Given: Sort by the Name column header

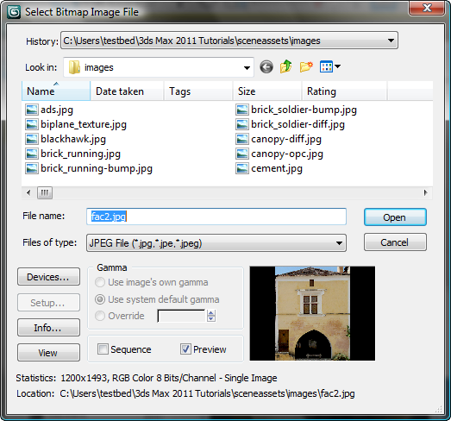Looking at the screenshot, I should pos(56,91).
